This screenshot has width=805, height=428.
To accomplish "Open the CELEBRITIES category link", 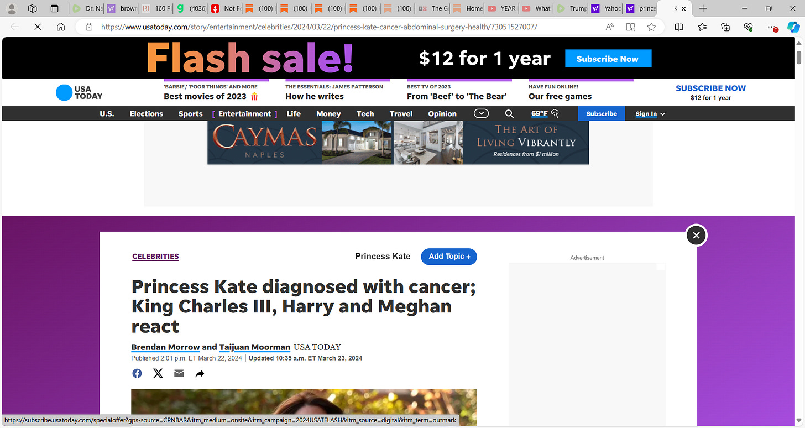I will pos(155,257).
